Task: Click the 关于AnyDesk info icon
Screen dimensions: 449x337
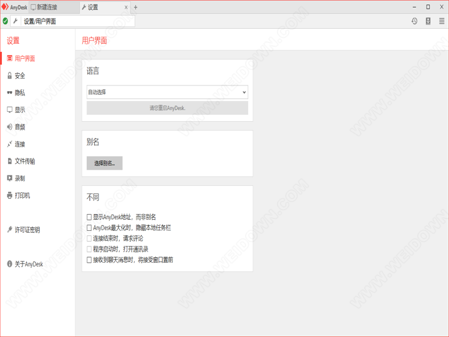Action: [9, 265]
